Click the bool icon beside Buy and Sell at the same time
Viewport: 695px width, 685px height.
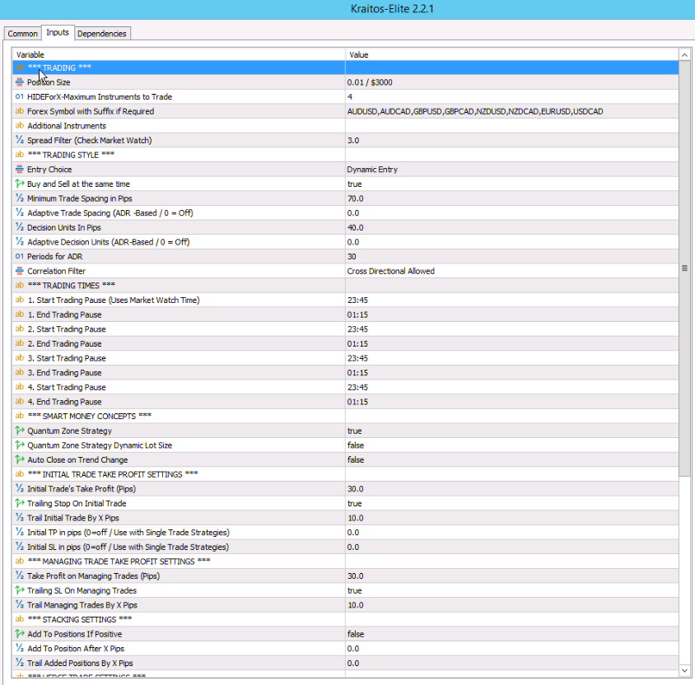[x=20, y=184]
